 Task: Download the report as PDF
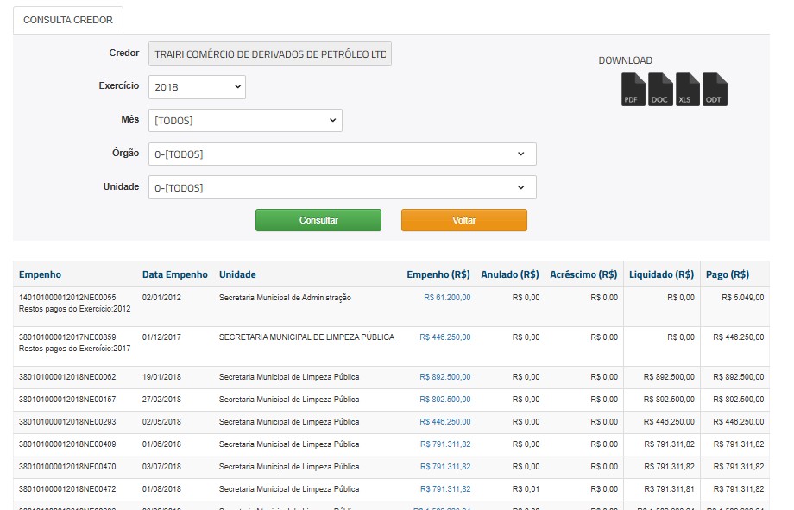633,89
